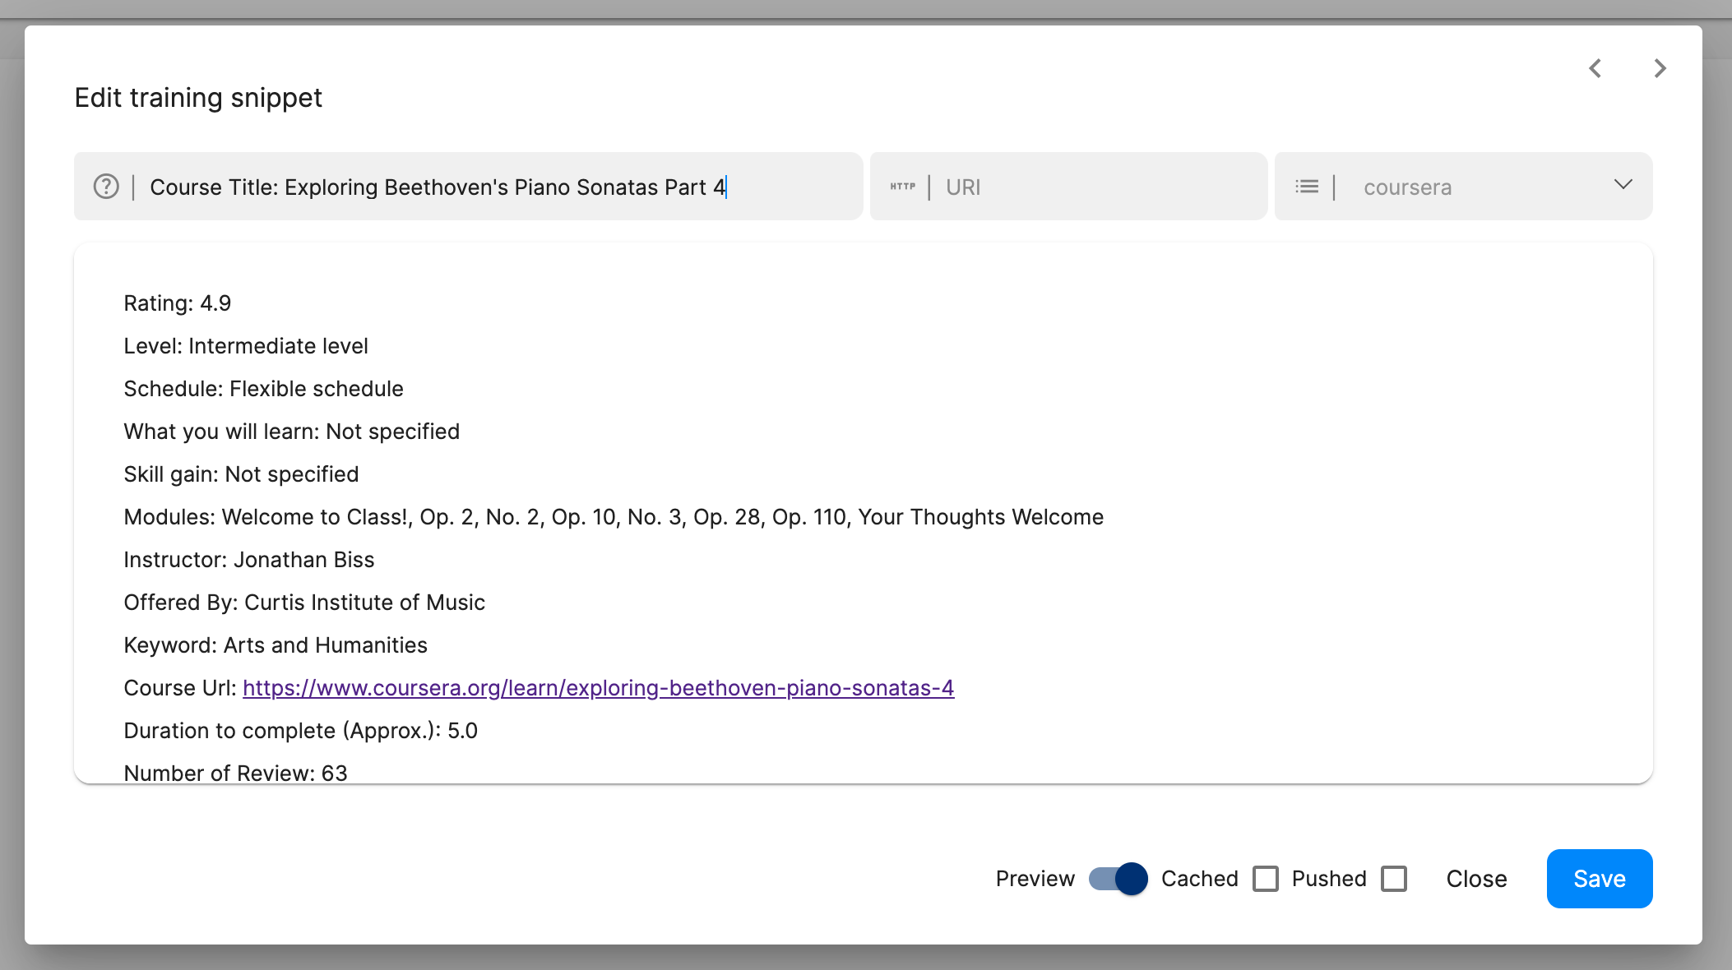
Task: Enable the Pushed checkbox
Action: (1394, 879)
